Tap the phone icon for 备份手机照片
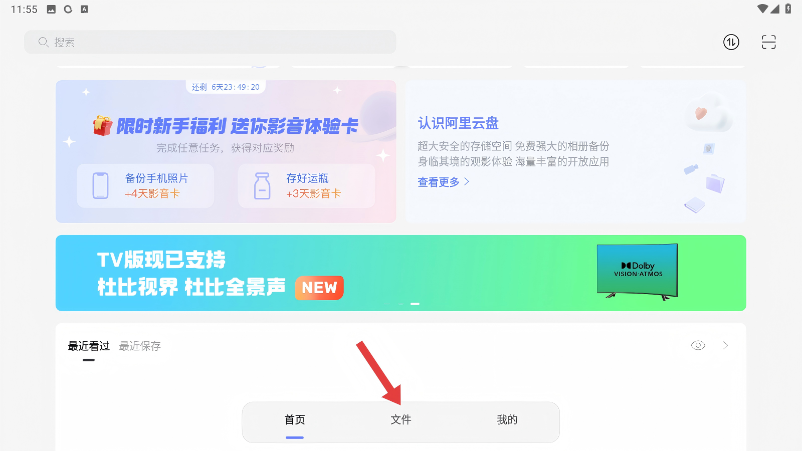This screenshot has width=802, height=451. click(101, 186)
